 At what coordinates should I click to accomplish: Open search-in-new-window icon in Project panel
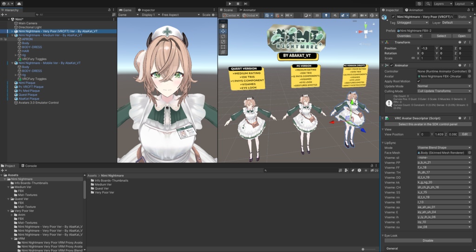point(340,170)
